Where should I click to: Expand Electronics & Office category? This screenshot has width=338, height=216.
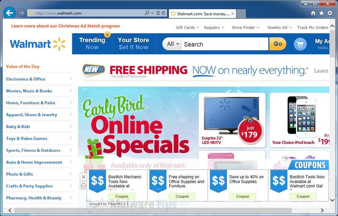(39, 79)
